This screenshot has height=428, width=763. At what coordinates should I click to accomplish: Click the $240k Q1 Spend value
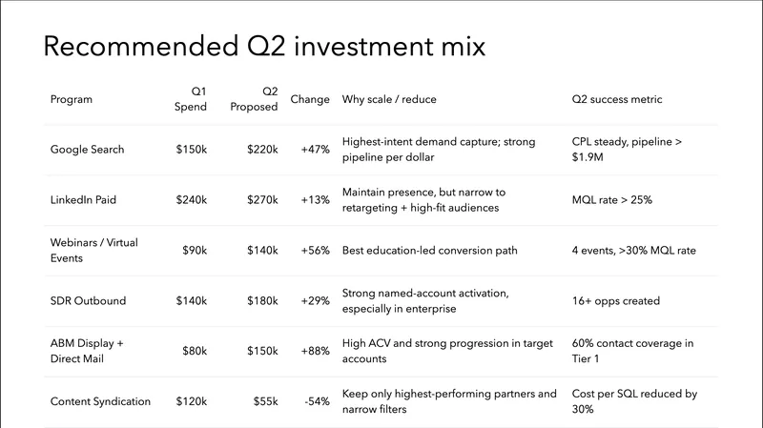[190, 200]
